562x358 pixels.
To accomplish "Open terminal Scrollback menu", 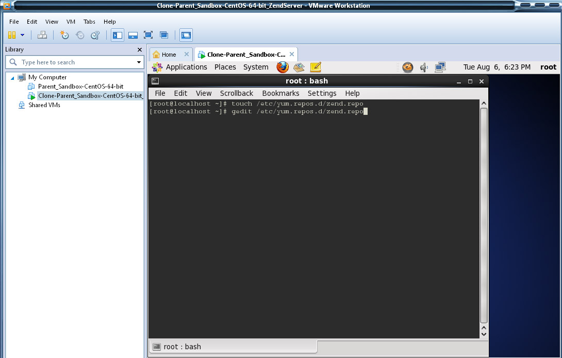I will point(237,93).
